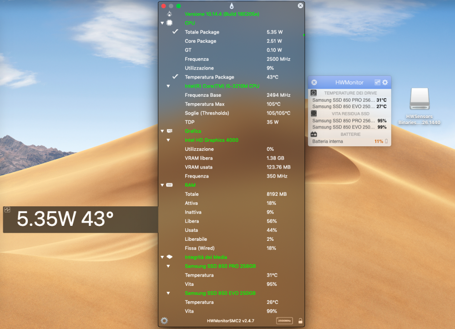Image resolution: width=455 pixels, height=329 pixels.
Task: Click the lock icon in HWMonitorSMC2 footer
Action: tap(300, 321)
